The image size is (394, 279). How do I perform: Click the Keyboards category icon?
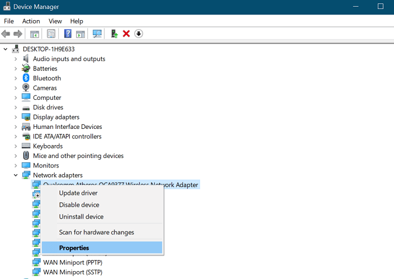pos(26,146)
